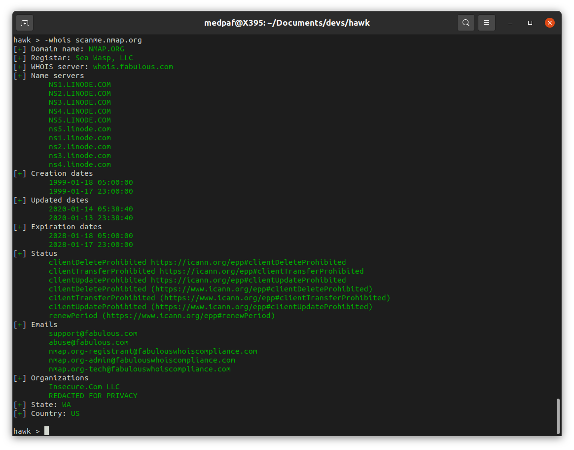Click the menu icon beside the search button
Screen dimensions: 574x450
tap(486, 23)
